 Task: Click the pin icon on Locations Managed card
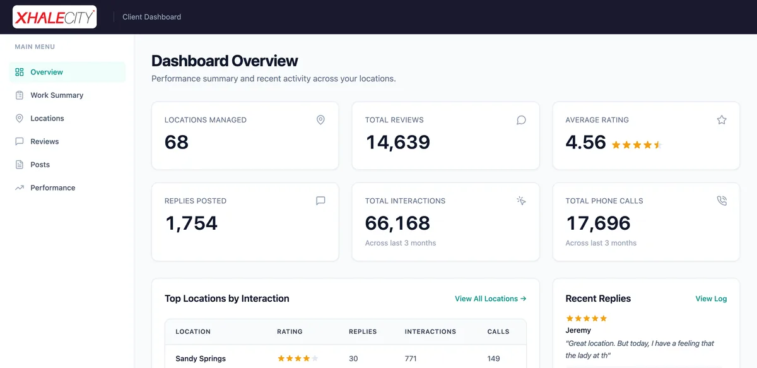tap(320, 120)
